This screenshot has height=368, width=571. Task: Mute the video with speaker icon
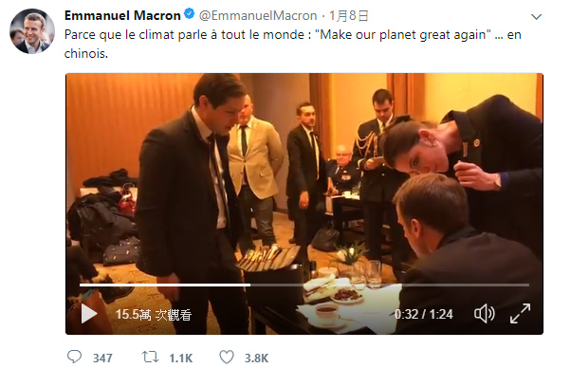coord(485,314)
